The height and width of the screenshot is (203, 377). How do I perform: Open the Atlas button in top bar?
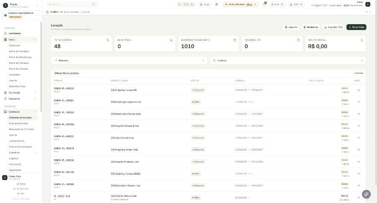click(x=204, y=4)
